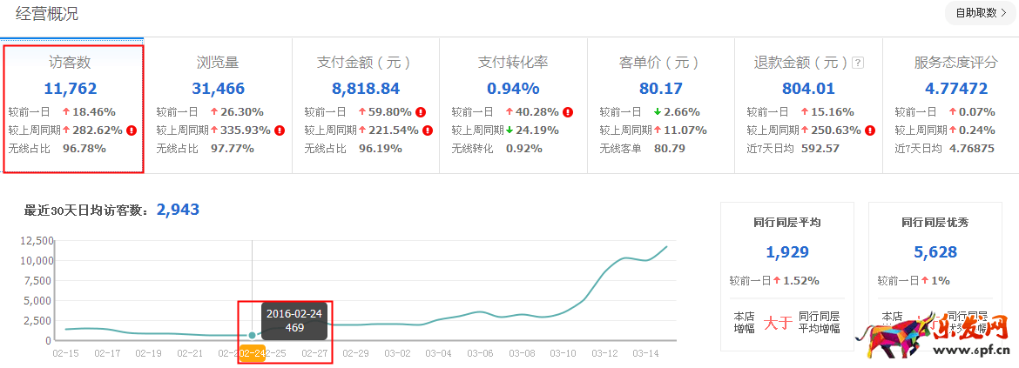Click alert icon next to 浏览量 335.93%

point(280,130)
